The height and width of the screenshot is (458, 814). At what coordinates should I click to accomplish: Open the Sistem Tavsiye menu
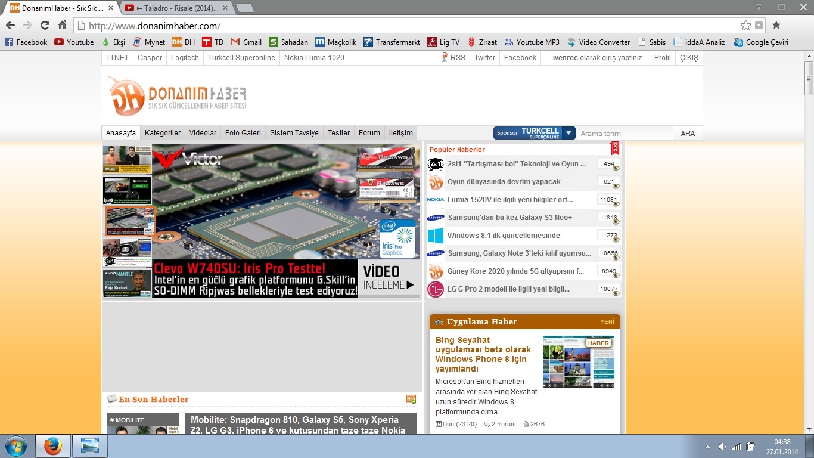click(x=294, y=133)
